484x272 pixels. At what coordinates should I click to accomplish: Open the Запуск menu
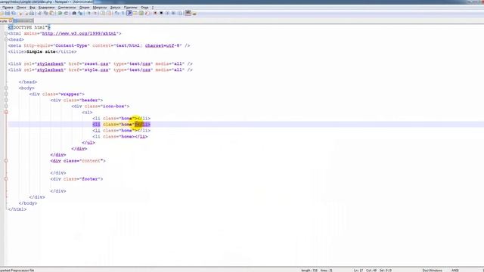point(115,7)
